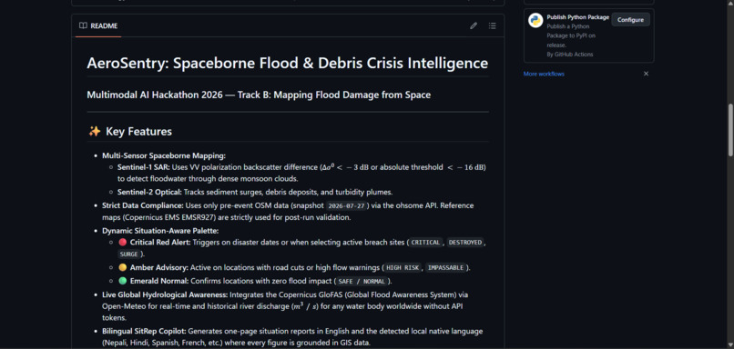Viewport: 734px width, 349px height.
Task: Click the Critical Red Alert label
Action: point(160,243)
